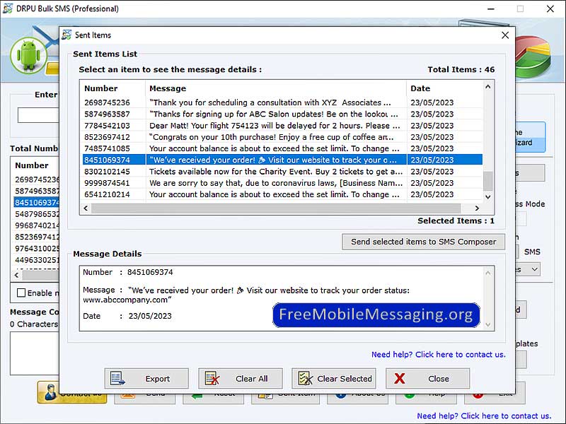Select the Dear Matt flight delay message
This screenshot has height=424, width=566.
pos(282,126)
